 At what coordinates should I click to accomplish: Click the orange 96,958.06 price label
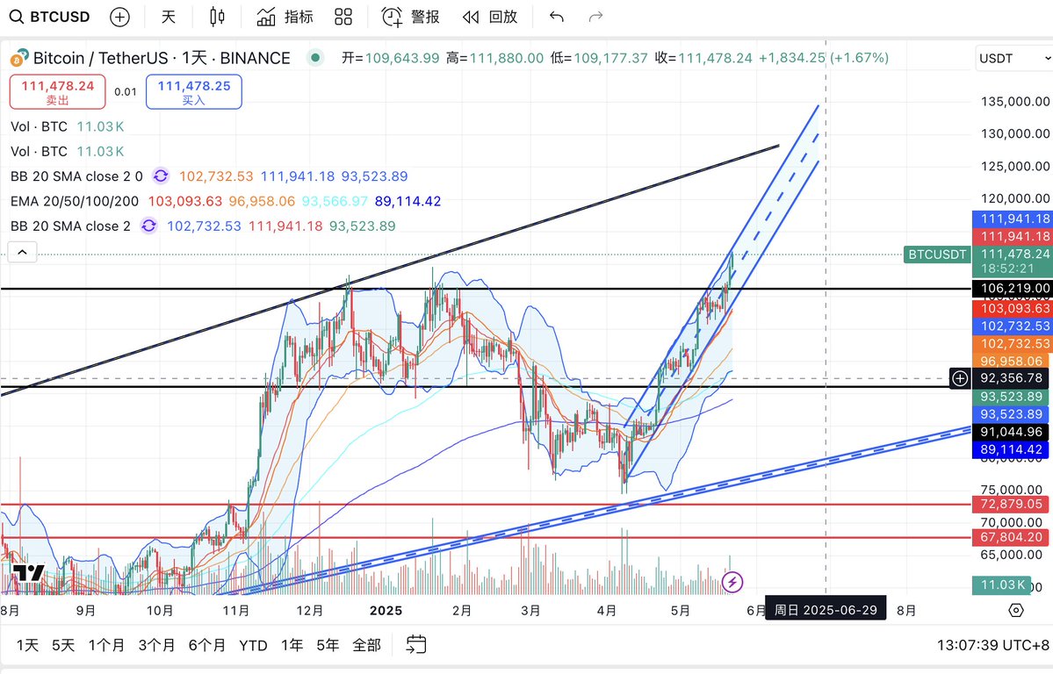(x=1012, y=362)
